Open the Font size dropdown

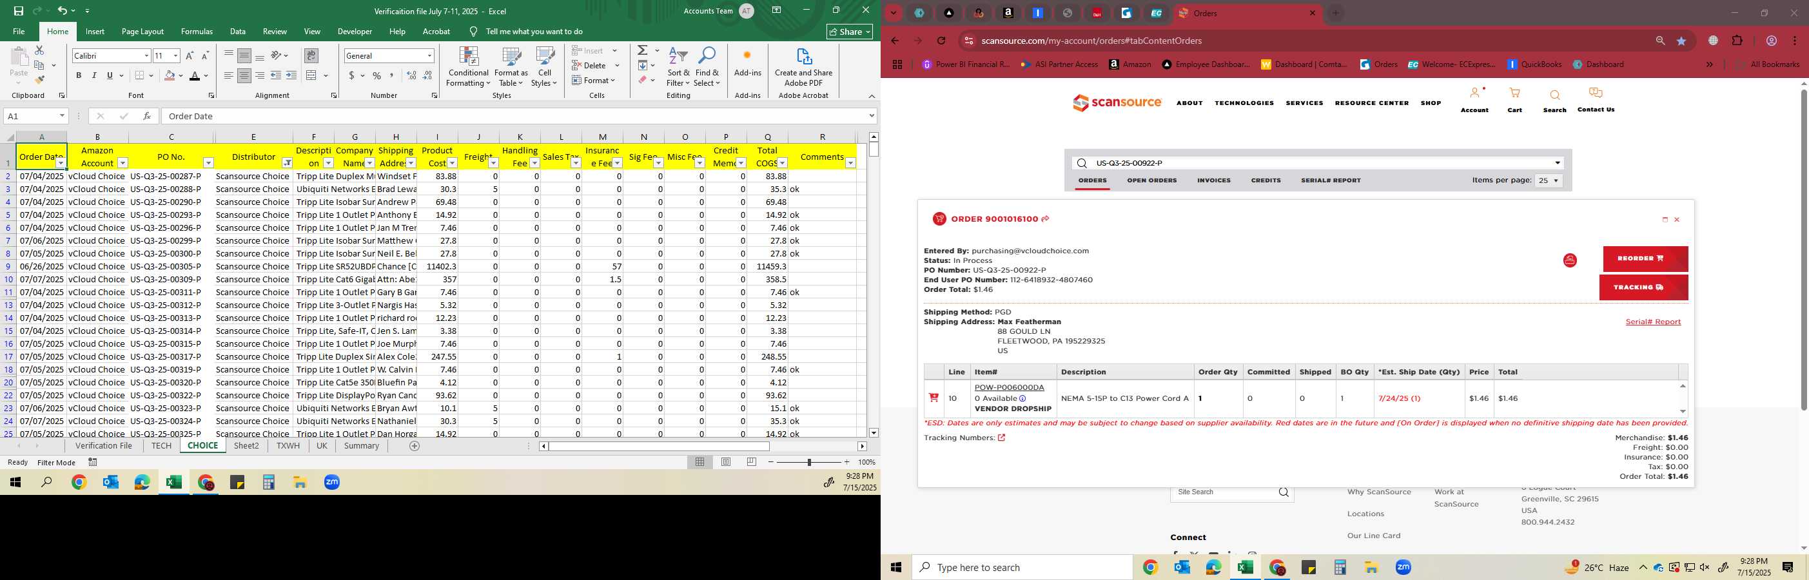coord(175,55)
